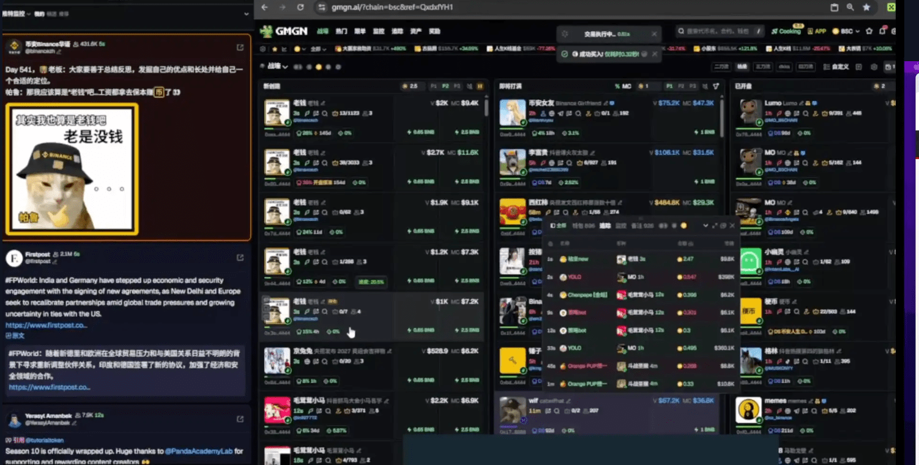Click the APP button in header
919x465 pixels.
click(x=817, y=31)
